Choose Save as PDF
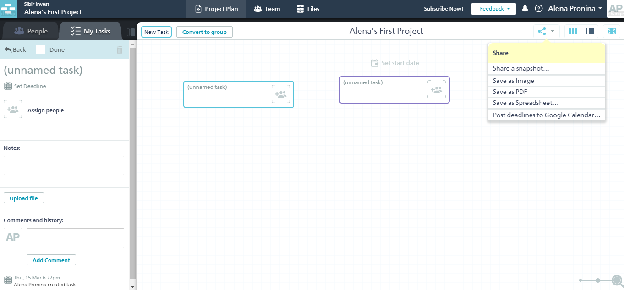 pos(547,92)
